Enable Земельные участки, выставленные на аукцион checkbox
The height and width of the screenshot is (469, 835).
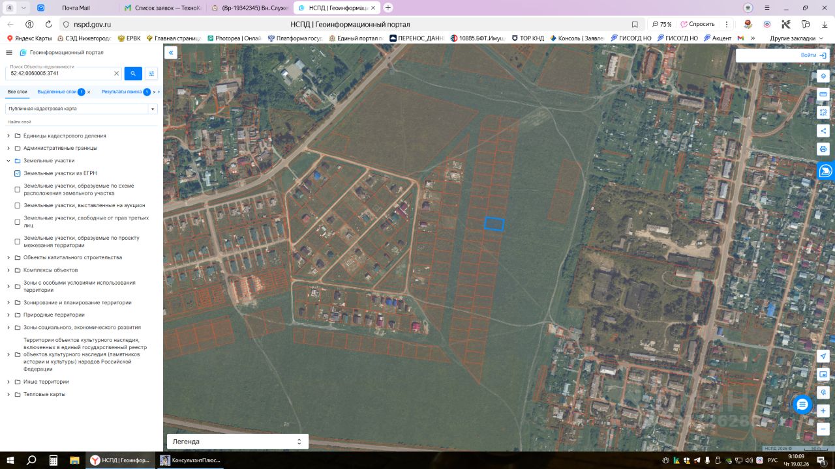click(x=18, y=205)
